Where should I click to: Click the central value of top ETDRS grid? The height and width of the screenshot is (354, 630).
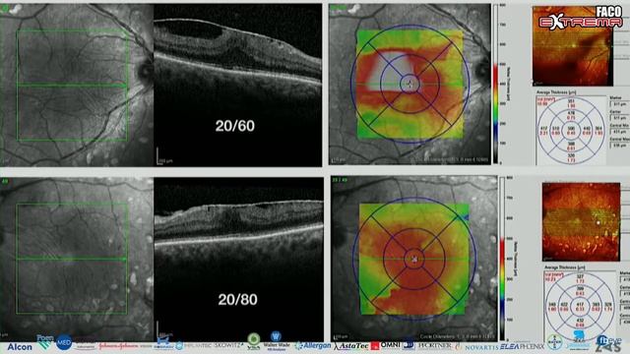pos(571,129)
